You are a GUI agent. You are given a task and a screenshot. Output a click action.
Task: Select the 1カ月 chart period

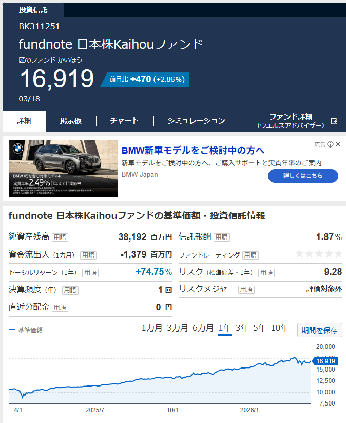pos(151,328)
